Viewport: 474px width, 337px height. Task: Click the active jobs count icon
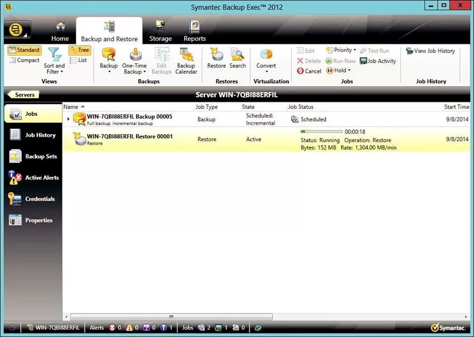point(218,328)
